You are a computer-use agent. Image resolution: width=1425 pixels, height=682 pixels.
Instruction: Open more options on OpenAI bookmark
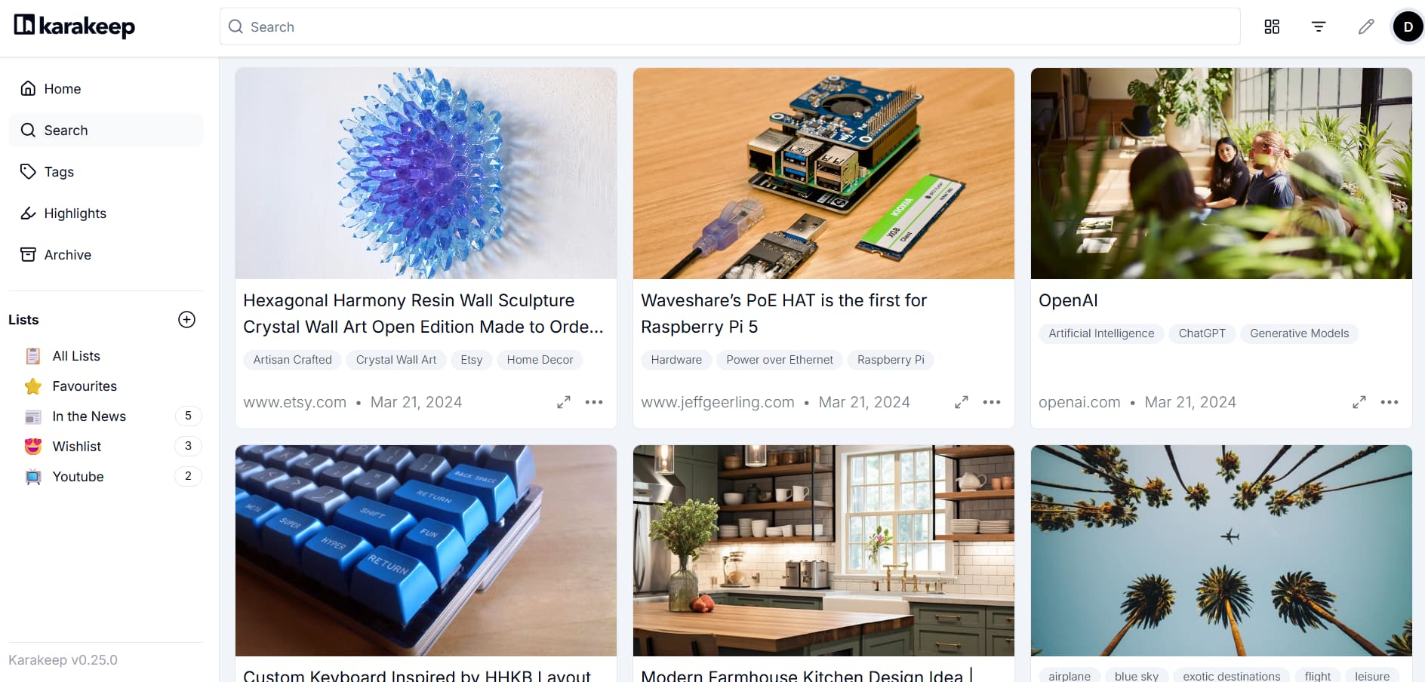click(x=1390, y=402)
